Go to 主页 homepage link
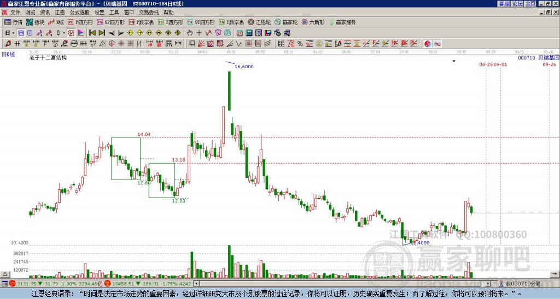 (530, 4)
